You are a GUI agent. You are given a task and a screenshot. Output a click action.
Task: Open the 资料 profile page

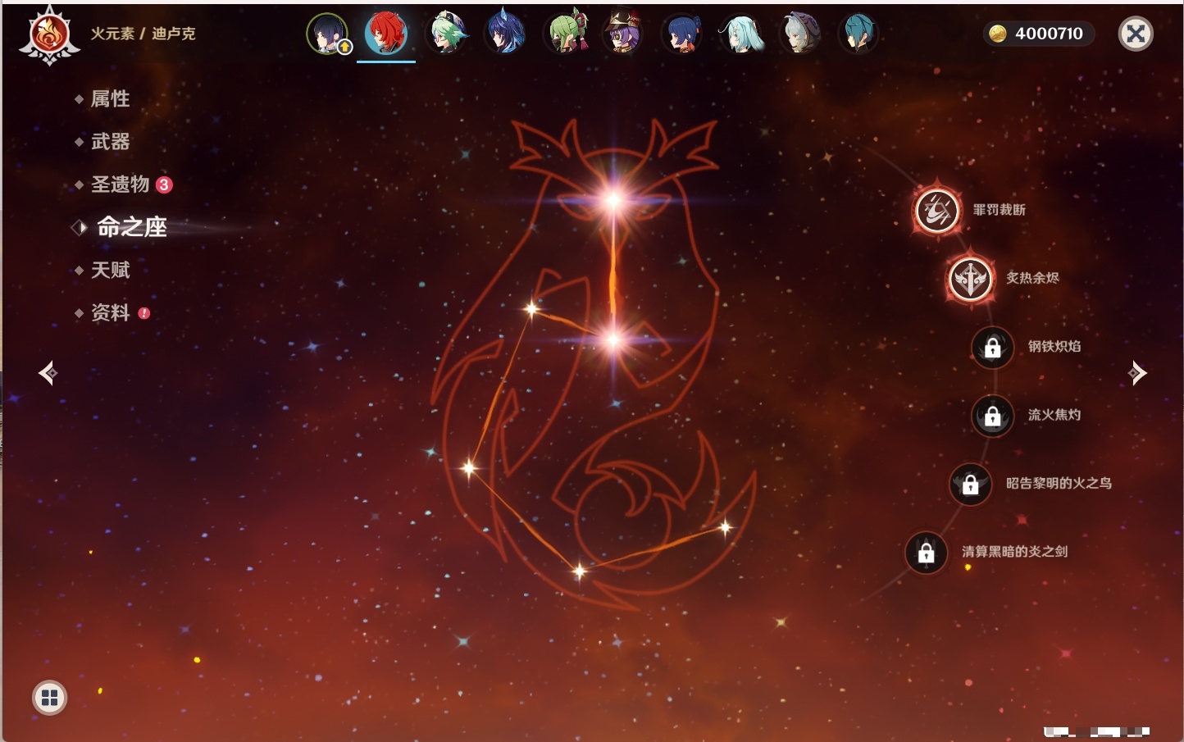point(110,312)
